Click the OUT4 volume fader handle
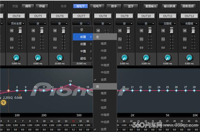Viewport: 200px width, 132px height. point(20,30)
